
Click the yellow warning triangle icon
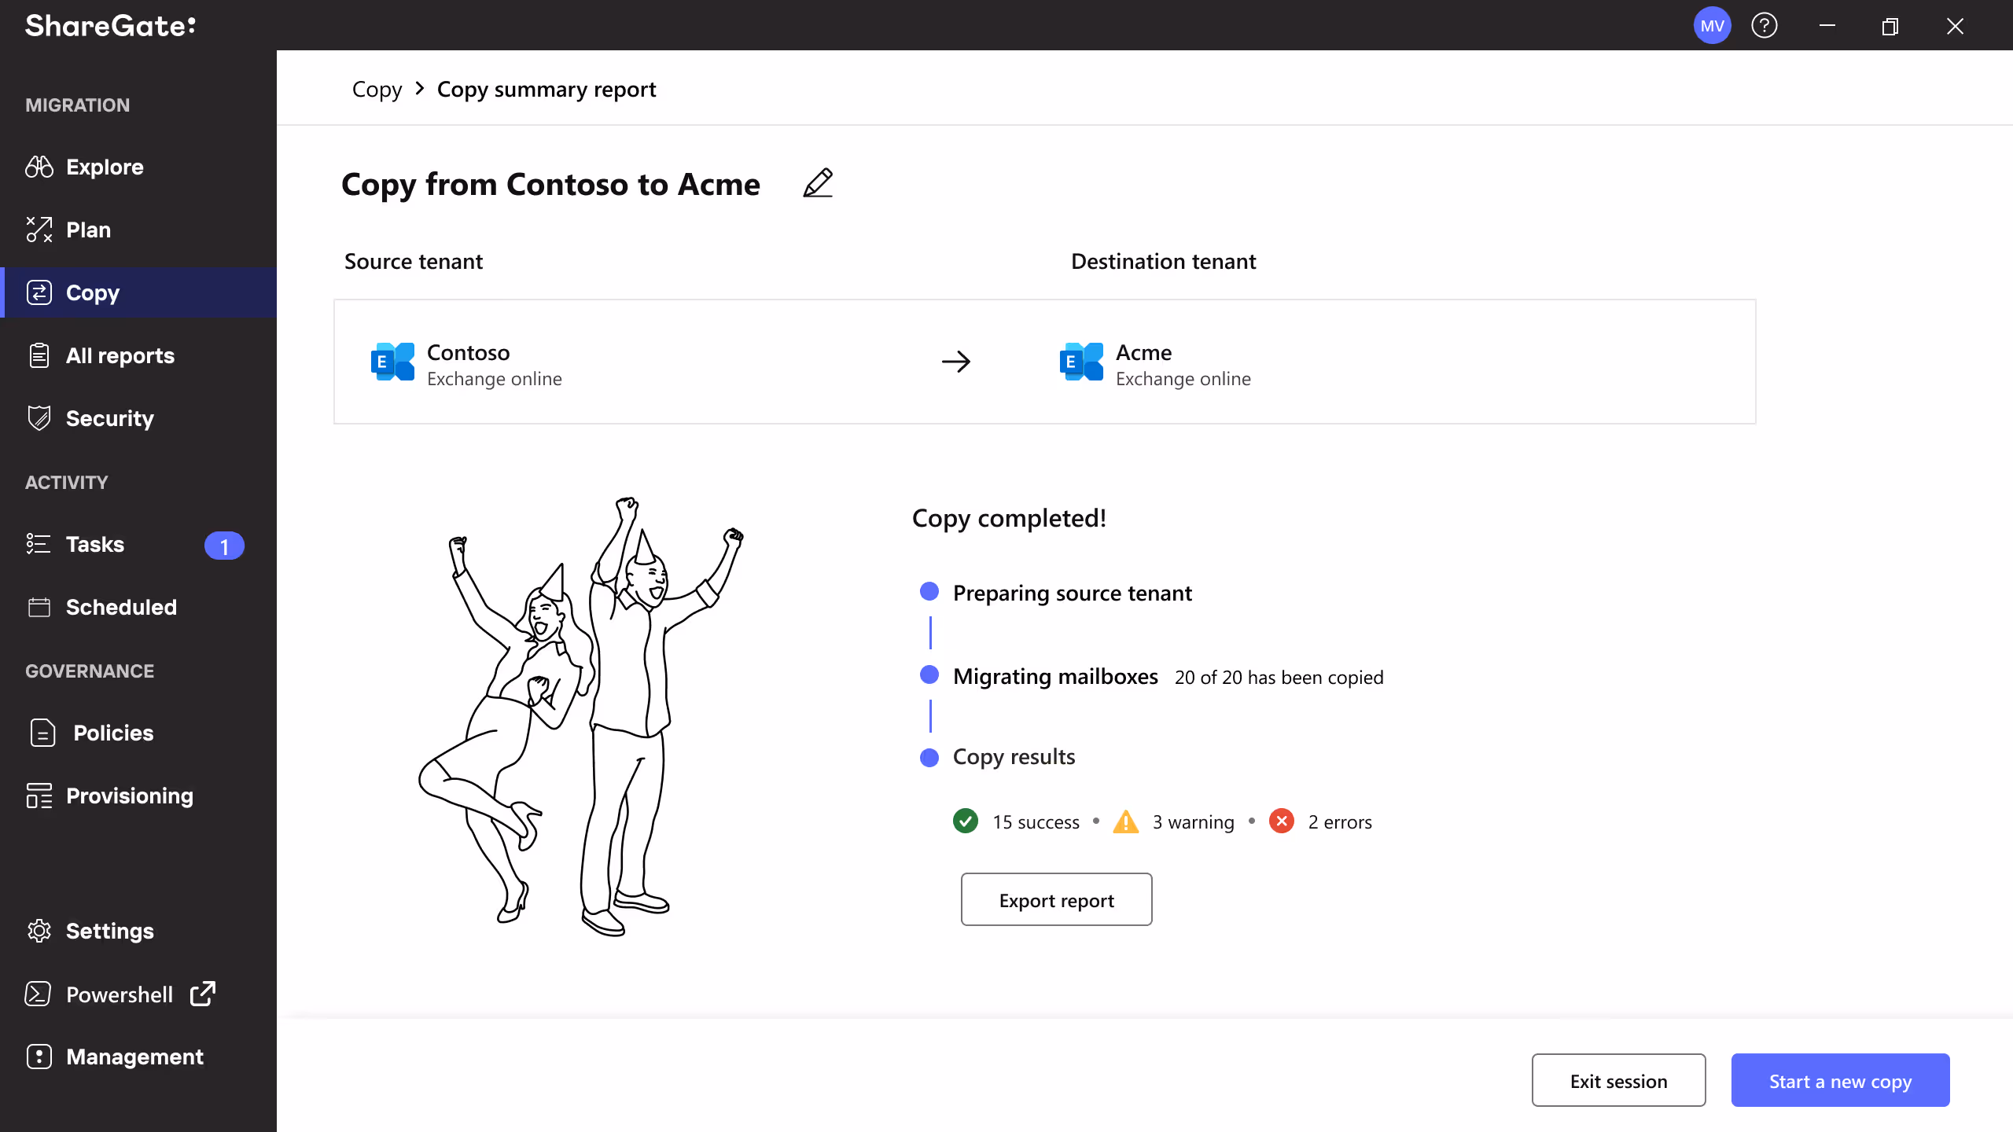pos(1126,821)
